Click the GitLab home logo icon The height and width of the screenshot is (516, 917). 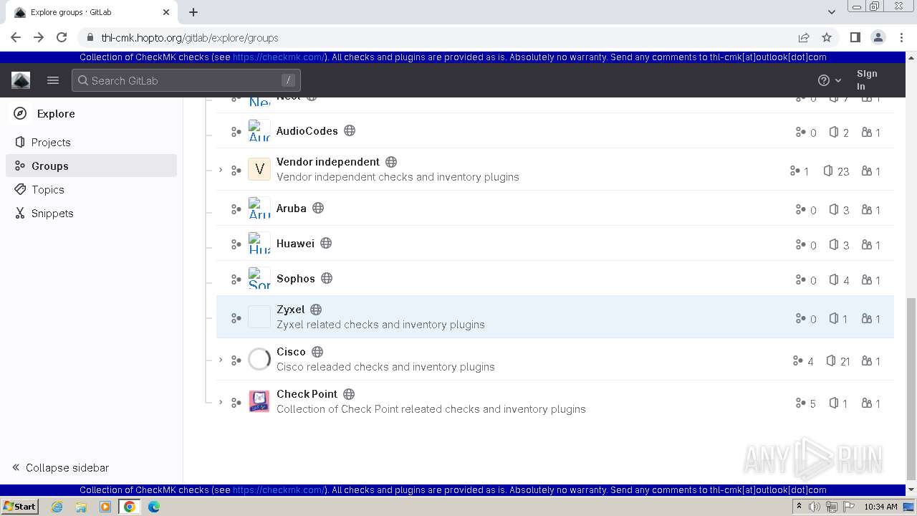[21, 80]
